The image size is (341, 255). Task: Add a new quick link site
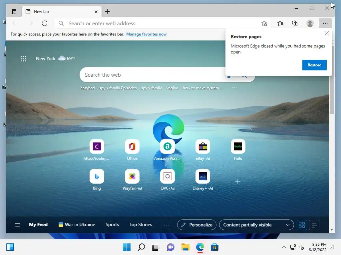pos(238,181)
